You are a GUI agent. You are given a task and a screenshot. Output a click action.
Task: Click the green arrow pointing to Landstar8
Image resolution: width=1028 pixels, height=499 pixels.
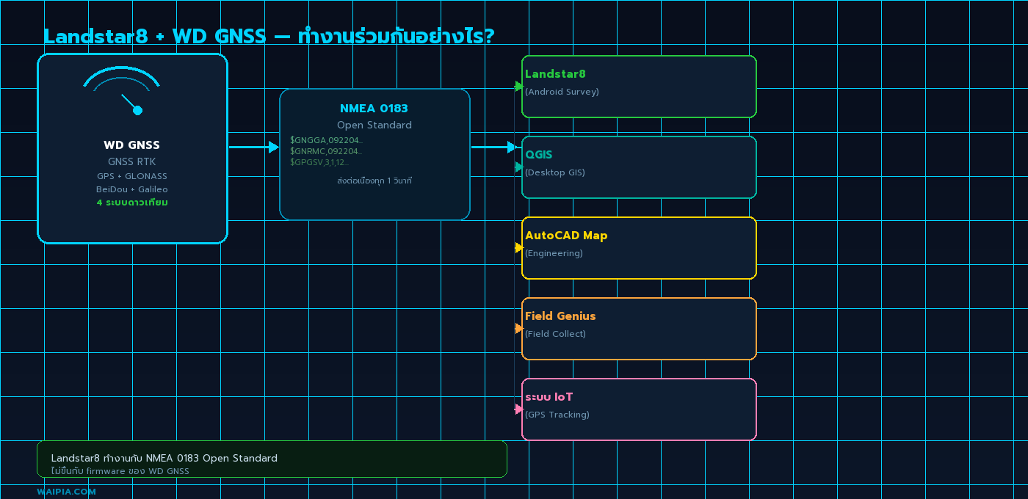coord(519,87)
